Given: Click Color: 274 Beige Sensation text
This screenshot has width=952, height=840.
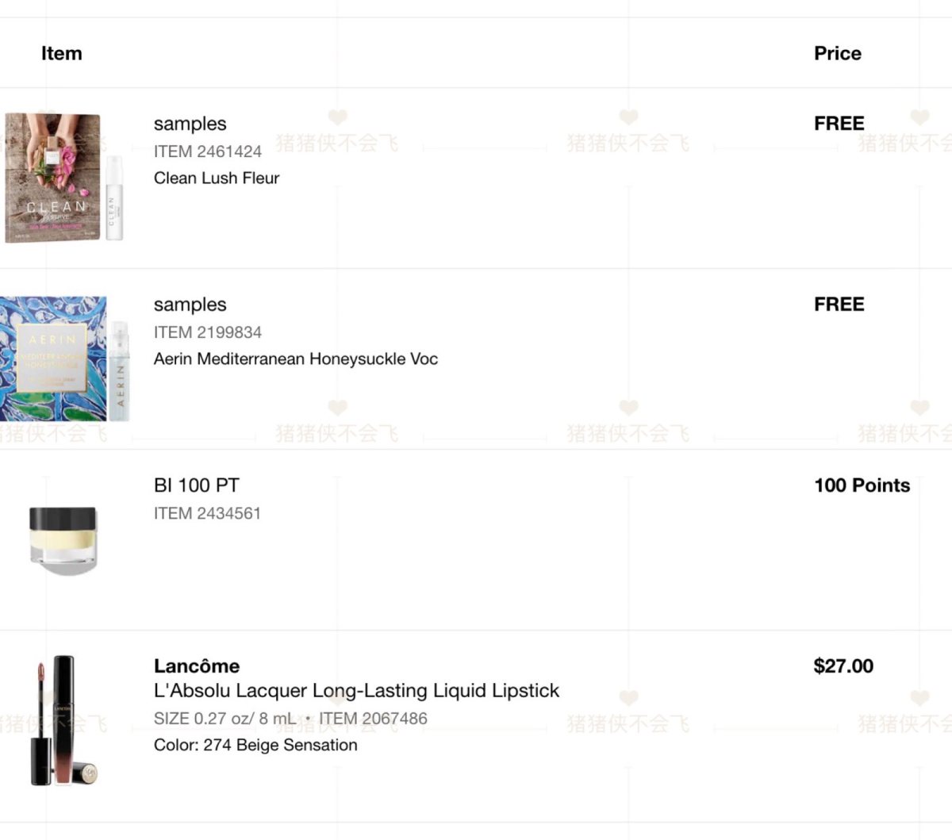Looking at the screenshot, I should (x=255, y=745).
